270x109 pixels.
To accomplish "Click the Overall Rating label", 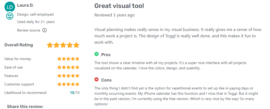I will [19, 45].
